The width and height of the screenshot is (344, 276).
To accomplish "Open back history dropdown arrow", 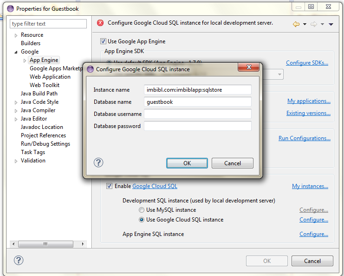I will pyautogui.click(x=305, y=24).
